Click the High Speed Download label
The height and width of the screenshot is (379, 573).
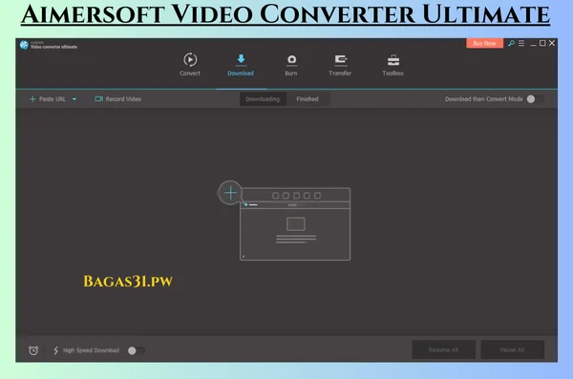92,350
